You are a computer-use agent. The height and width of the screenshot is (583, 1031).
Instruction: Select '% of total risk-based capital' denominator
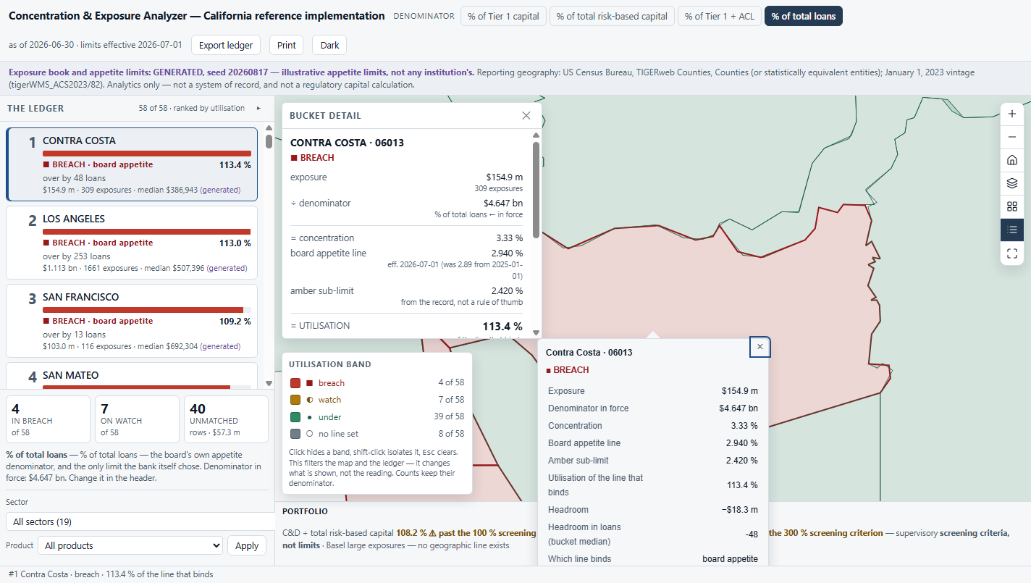pyautogui.click(x=612, y=16)
